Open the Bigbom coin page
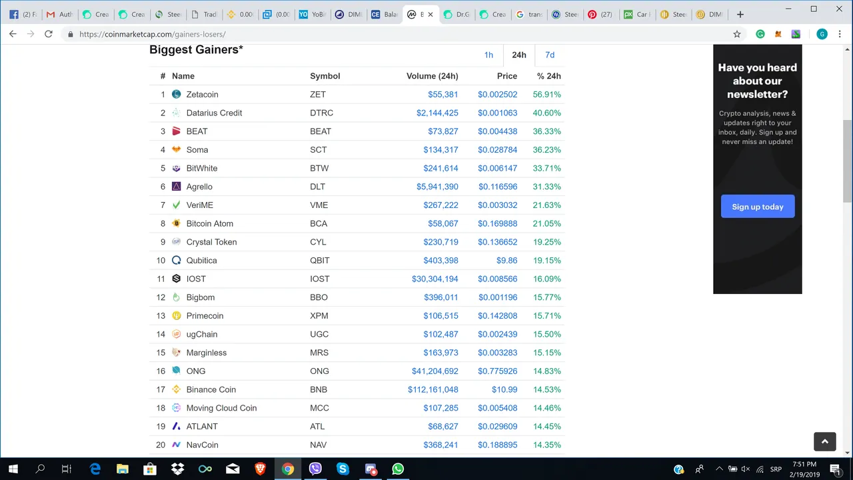The image size is (853, 480). pos(201,297)
